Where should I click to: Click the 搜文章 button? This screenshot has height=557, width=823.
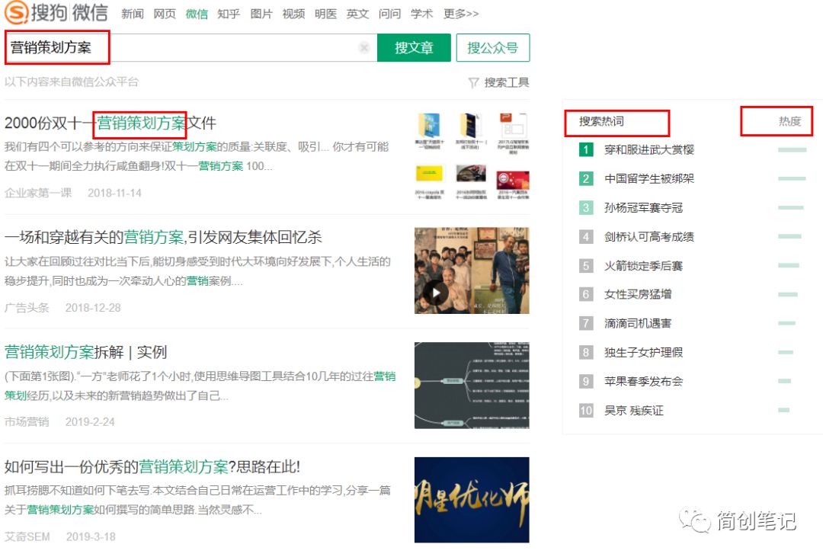(x=414, y=48)
